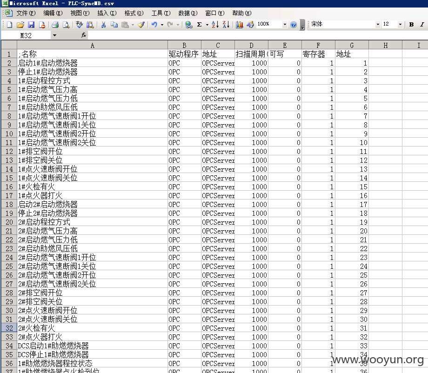This screenshot has height=373, width=428.
Task: Open the font size dropdown
Action: [400, 25]
